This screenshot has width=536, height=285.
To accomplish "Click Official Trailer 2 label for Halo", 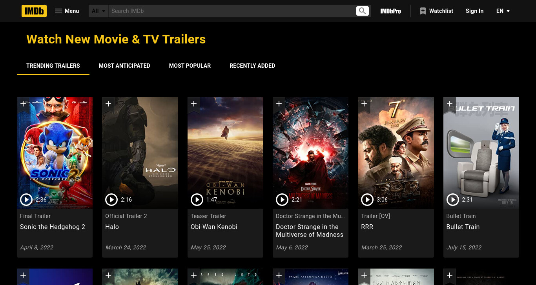I will (126, 216).
